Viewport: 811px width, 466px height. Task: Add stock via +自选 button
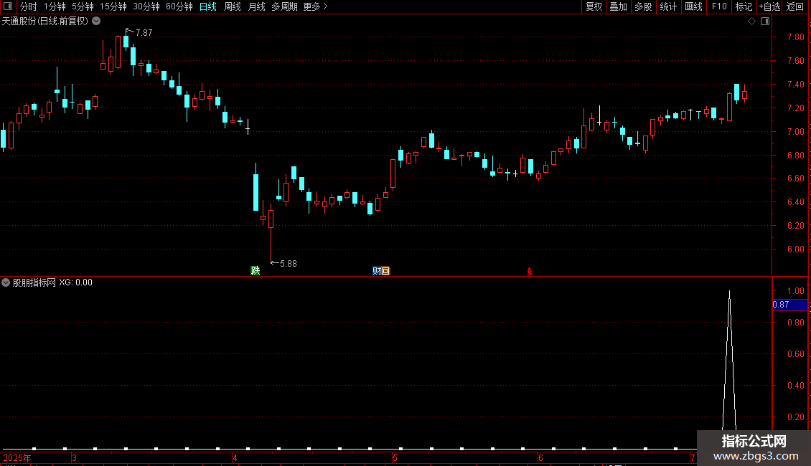point(769,6)
